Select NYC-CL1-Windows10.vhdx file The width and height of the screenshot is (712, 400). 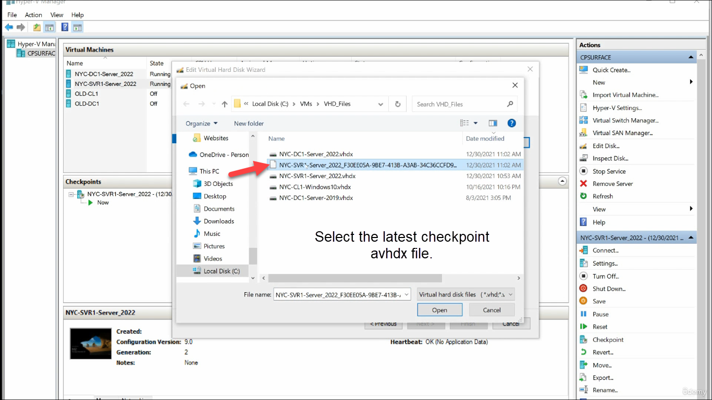coord(315,187)
